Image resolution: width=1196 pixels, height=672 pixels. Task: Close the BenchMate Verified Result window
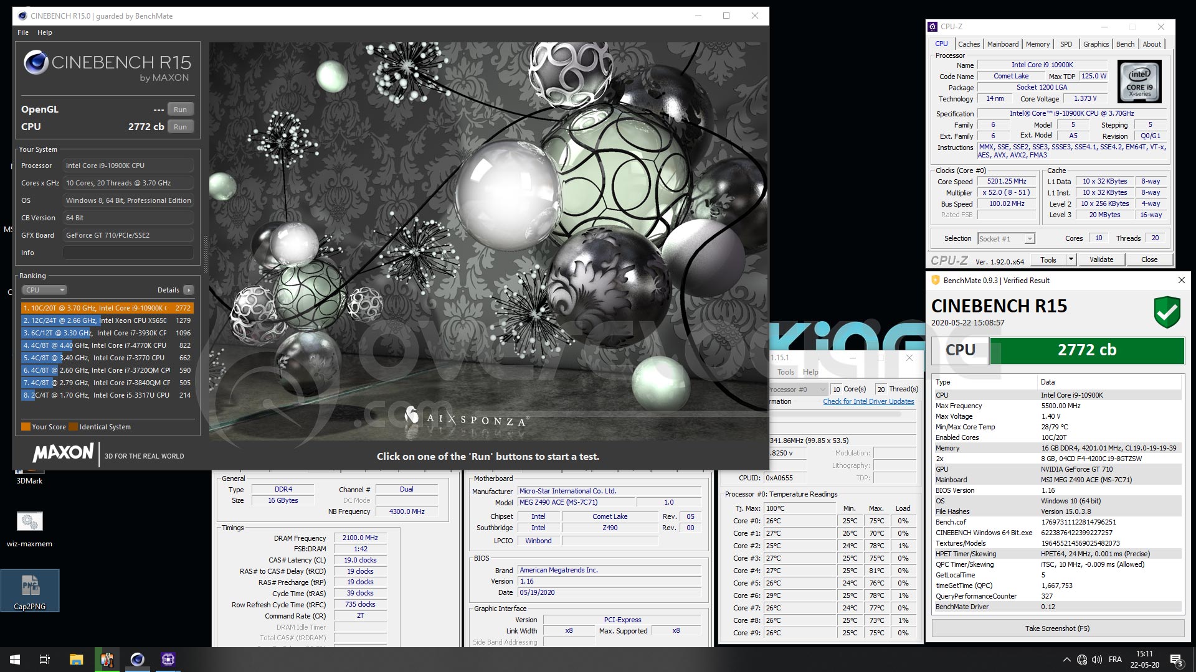click(x=1181, y=281)
